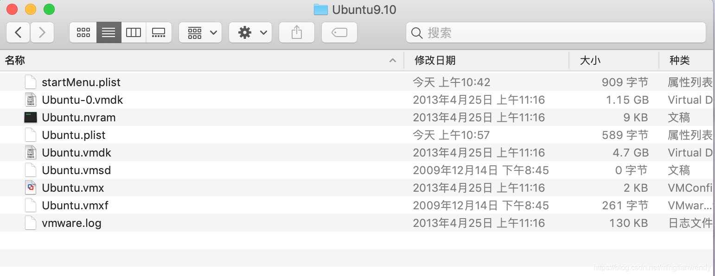Switch to icon grid view
This screenshot has width=715, height=276.
click(x=83, y=32)
